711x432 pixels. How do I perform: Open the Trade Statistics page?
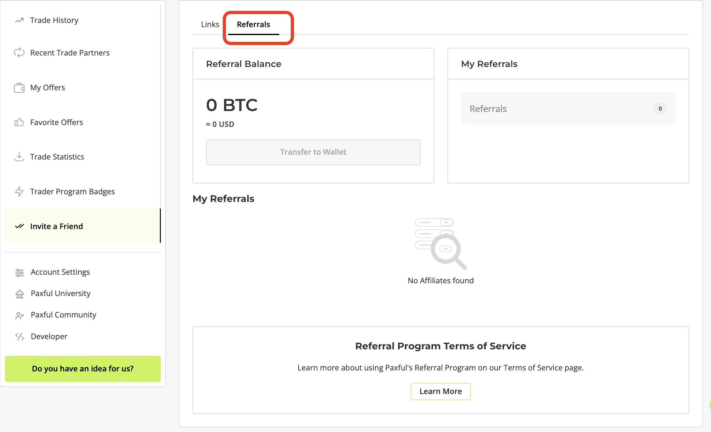[57, 157]
